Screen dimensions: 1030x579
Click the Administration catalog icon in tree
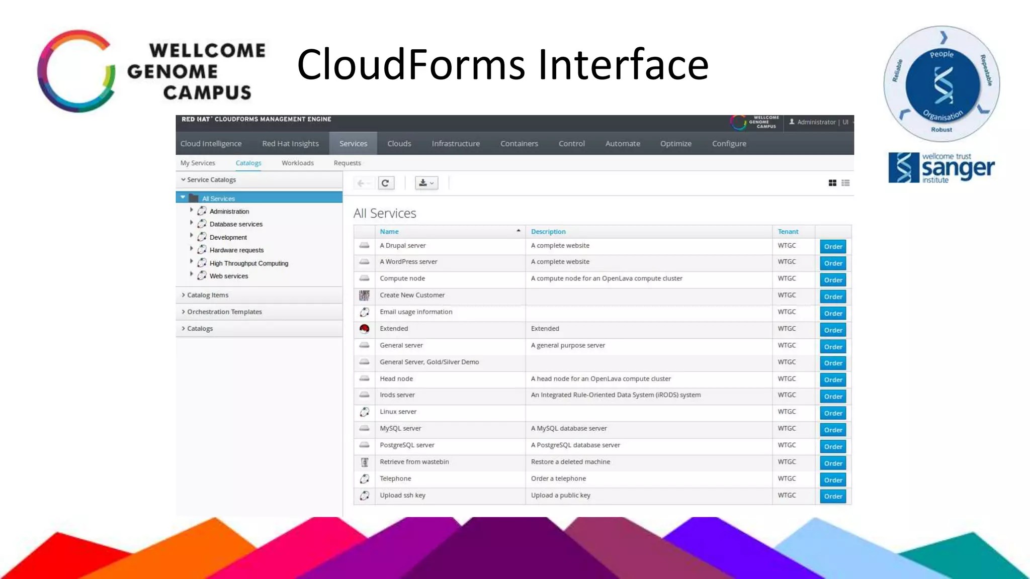202,211
